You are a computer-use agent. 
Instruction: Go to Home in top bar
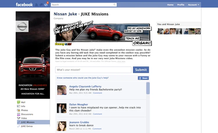coord(170,5)
